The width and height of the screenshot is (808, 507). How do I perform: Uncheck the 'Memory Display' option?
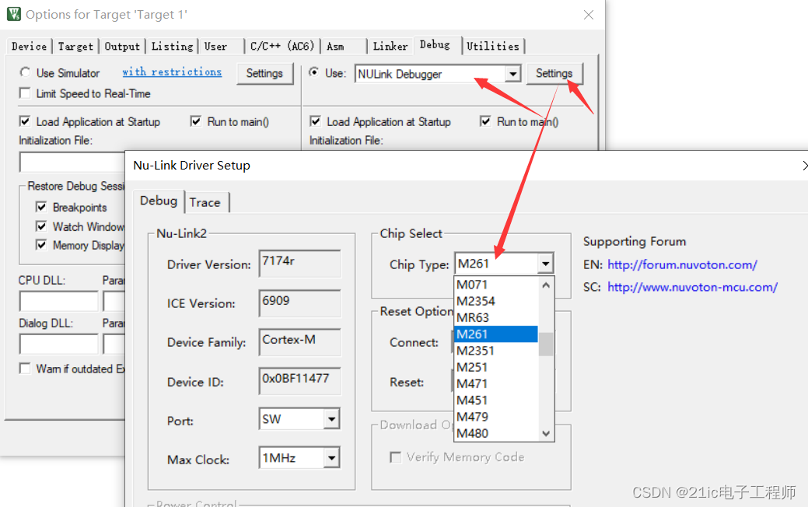(41, 245)
